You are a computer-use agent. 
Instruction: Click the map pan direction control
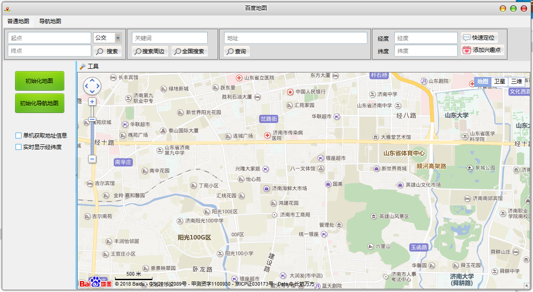click(x=92, y=86)
